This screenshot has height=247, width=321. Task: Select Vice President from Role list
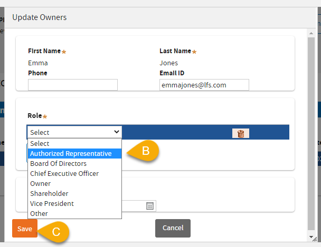tap(74, 203)
